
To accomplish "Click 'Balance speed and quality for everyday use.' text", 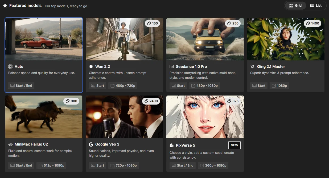I will pos(42,73).
